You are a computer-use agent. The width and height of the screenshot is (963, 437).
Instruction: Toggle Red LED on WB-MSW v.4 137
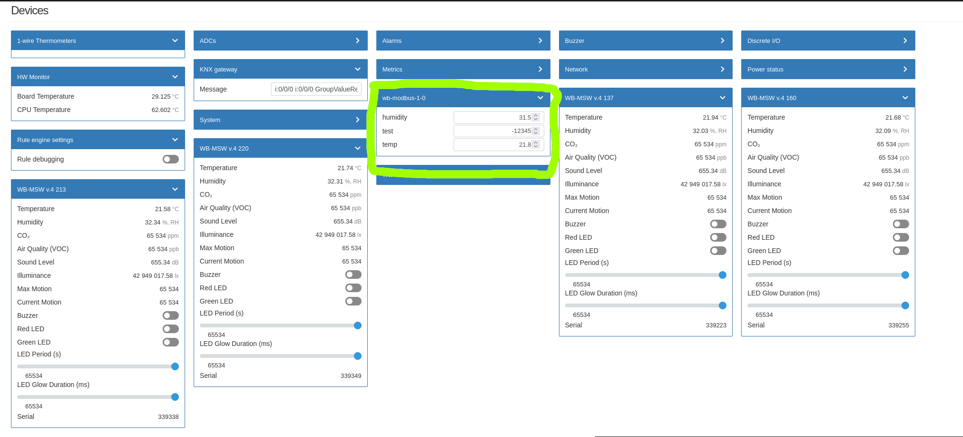718,237
